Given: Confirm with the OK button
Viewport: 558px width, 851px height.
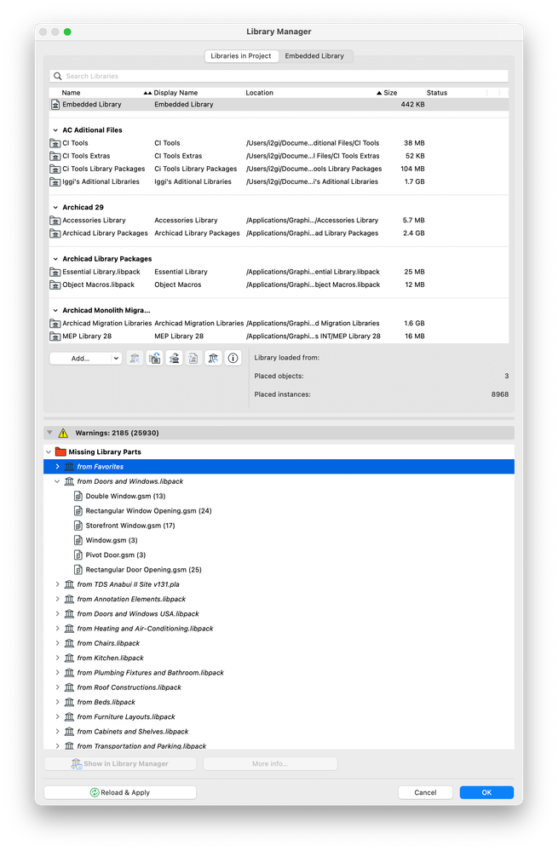Looking at the screenshot, I should [486, 792].
